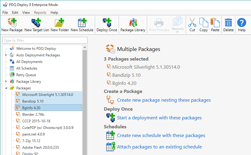Click the New Schedule toolbar icon
The width and height of the screenshot is (251, 155).
point(82,22)
